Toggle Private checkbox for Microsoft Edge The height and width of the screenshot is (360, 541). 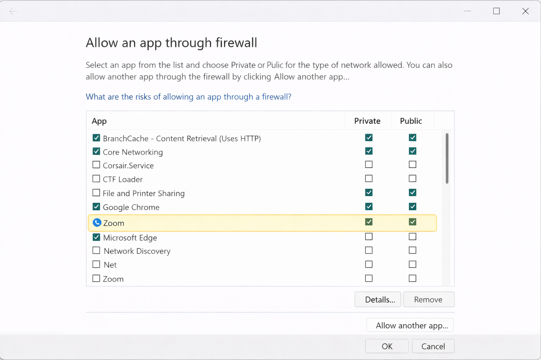pyautogui.click(x=369, y=237)
